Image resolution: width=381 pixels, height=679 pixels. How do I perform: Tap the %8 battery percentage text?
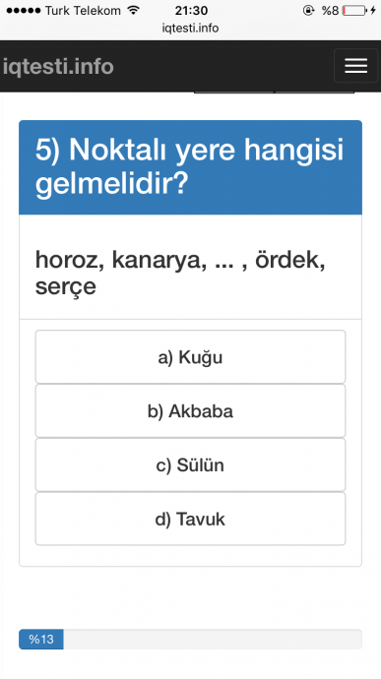pos(330,11)
